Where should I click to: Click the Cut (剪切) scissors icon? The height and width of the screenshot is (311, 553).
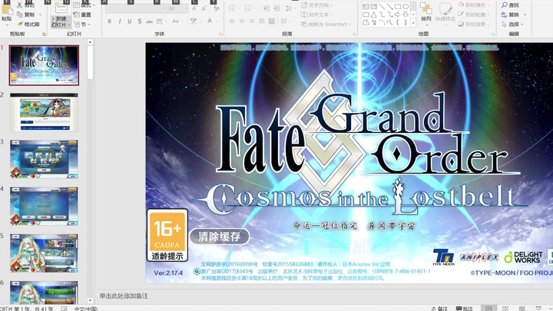19,5
